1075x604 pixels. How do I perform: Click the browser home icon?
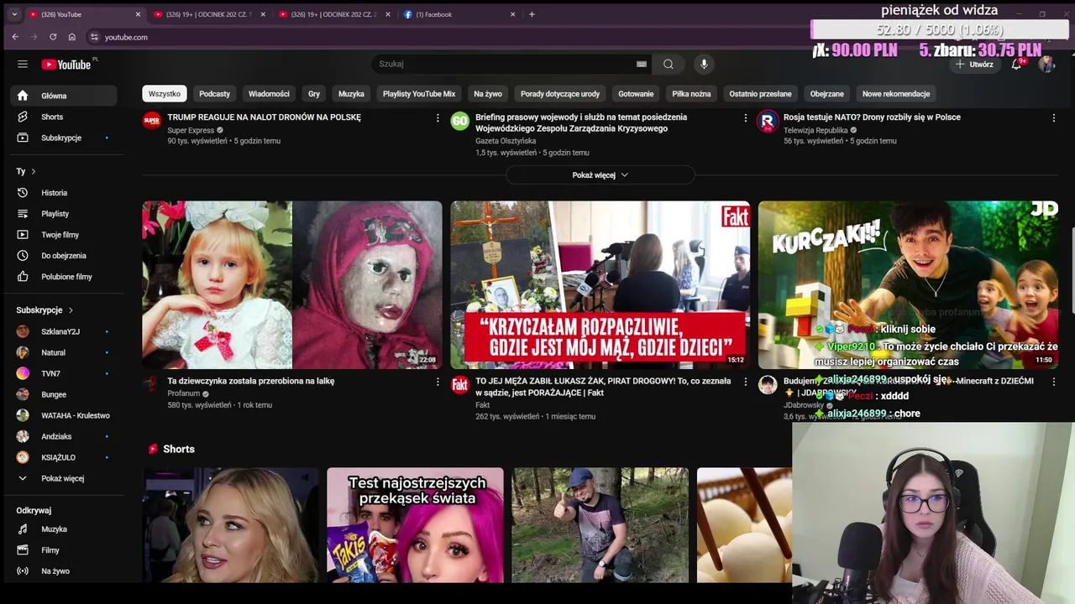pyautogui.click(x=72, y=37)
